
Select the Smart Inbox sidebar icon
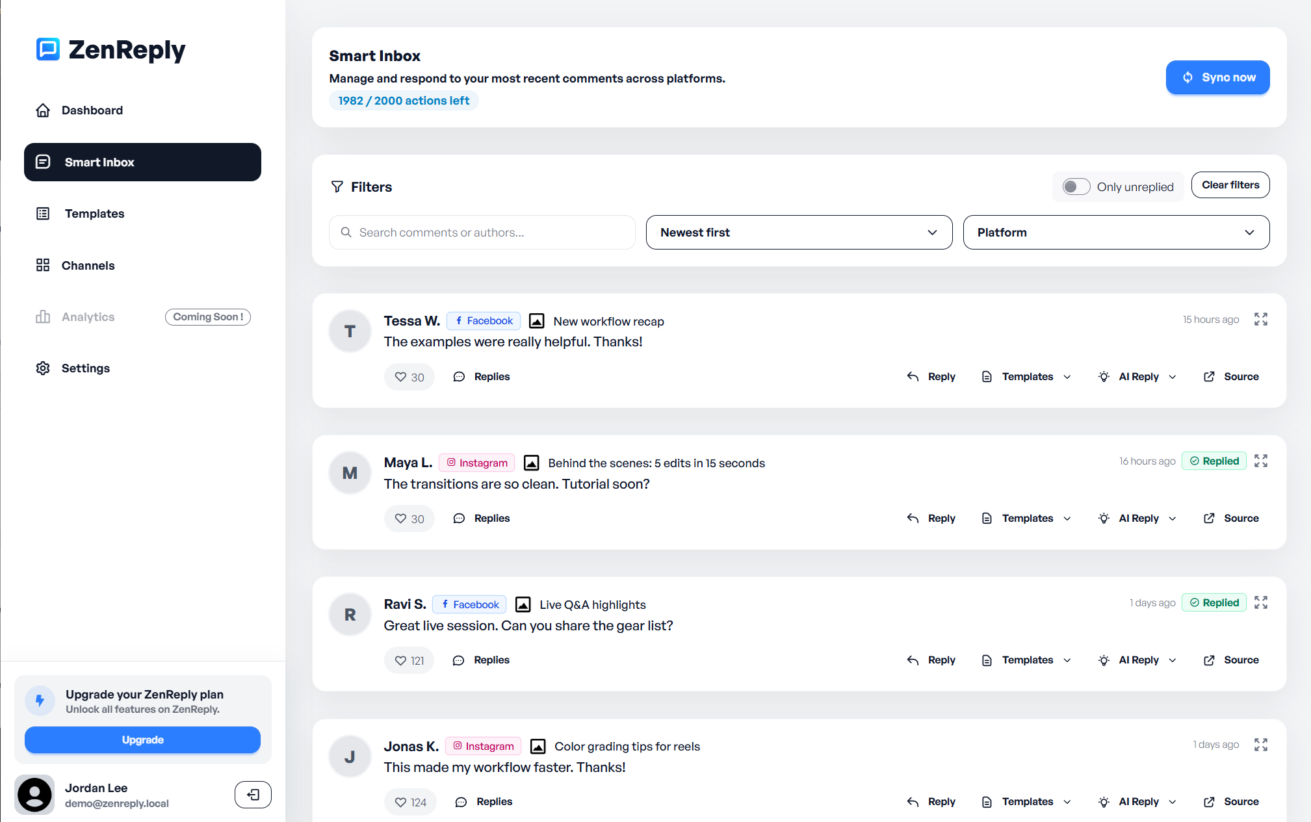[43, 162]
